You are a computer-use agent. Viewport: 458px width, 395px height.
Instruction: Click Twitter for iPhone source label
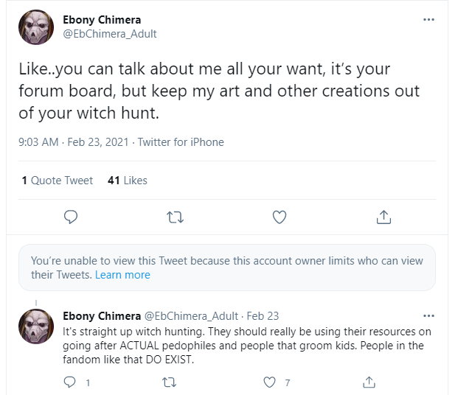tap(181, 142)
